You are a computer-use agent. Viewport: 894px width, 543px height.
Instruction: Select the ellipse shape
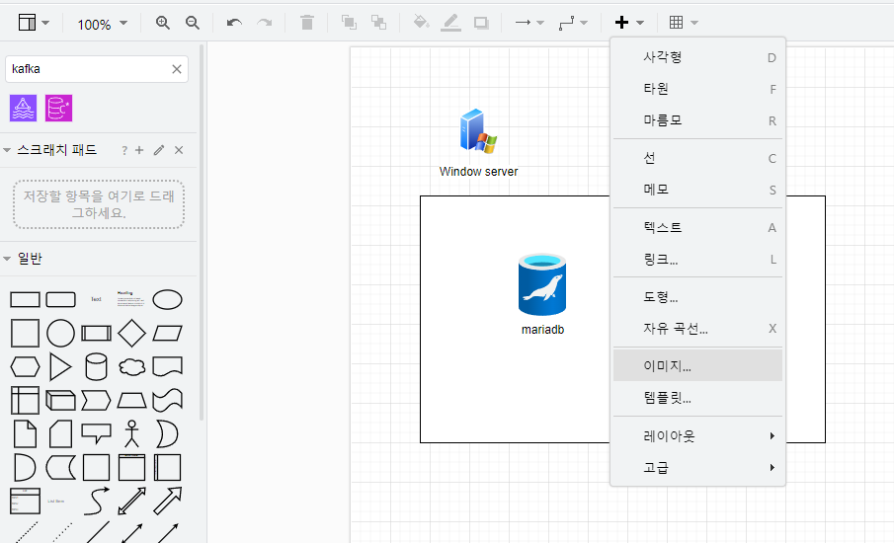tap(168, 300)
